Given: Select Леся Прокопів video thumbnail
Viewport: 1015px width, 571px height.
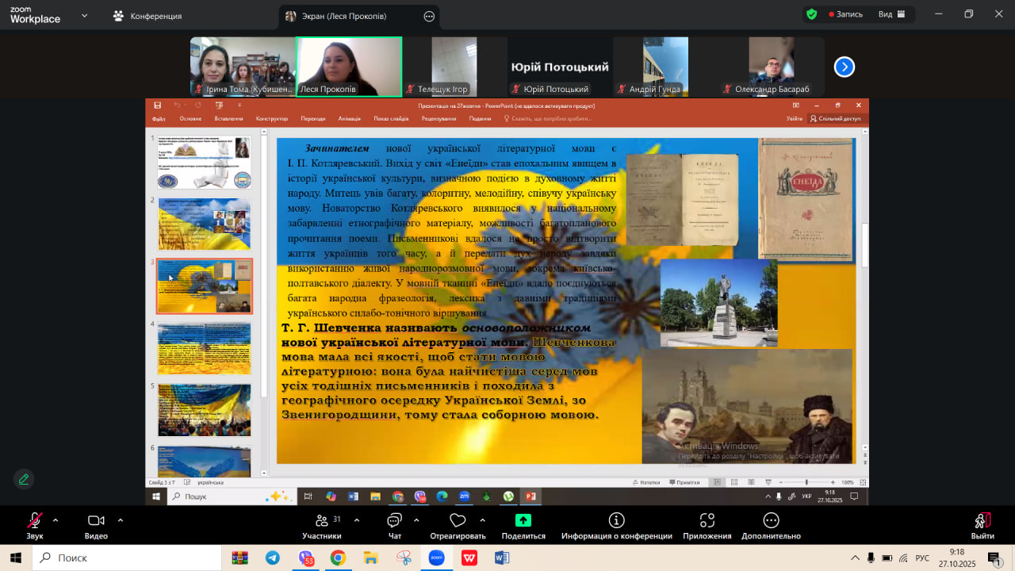Looking at the screenshot, I should pyautogui.click(x=349, y=67).
